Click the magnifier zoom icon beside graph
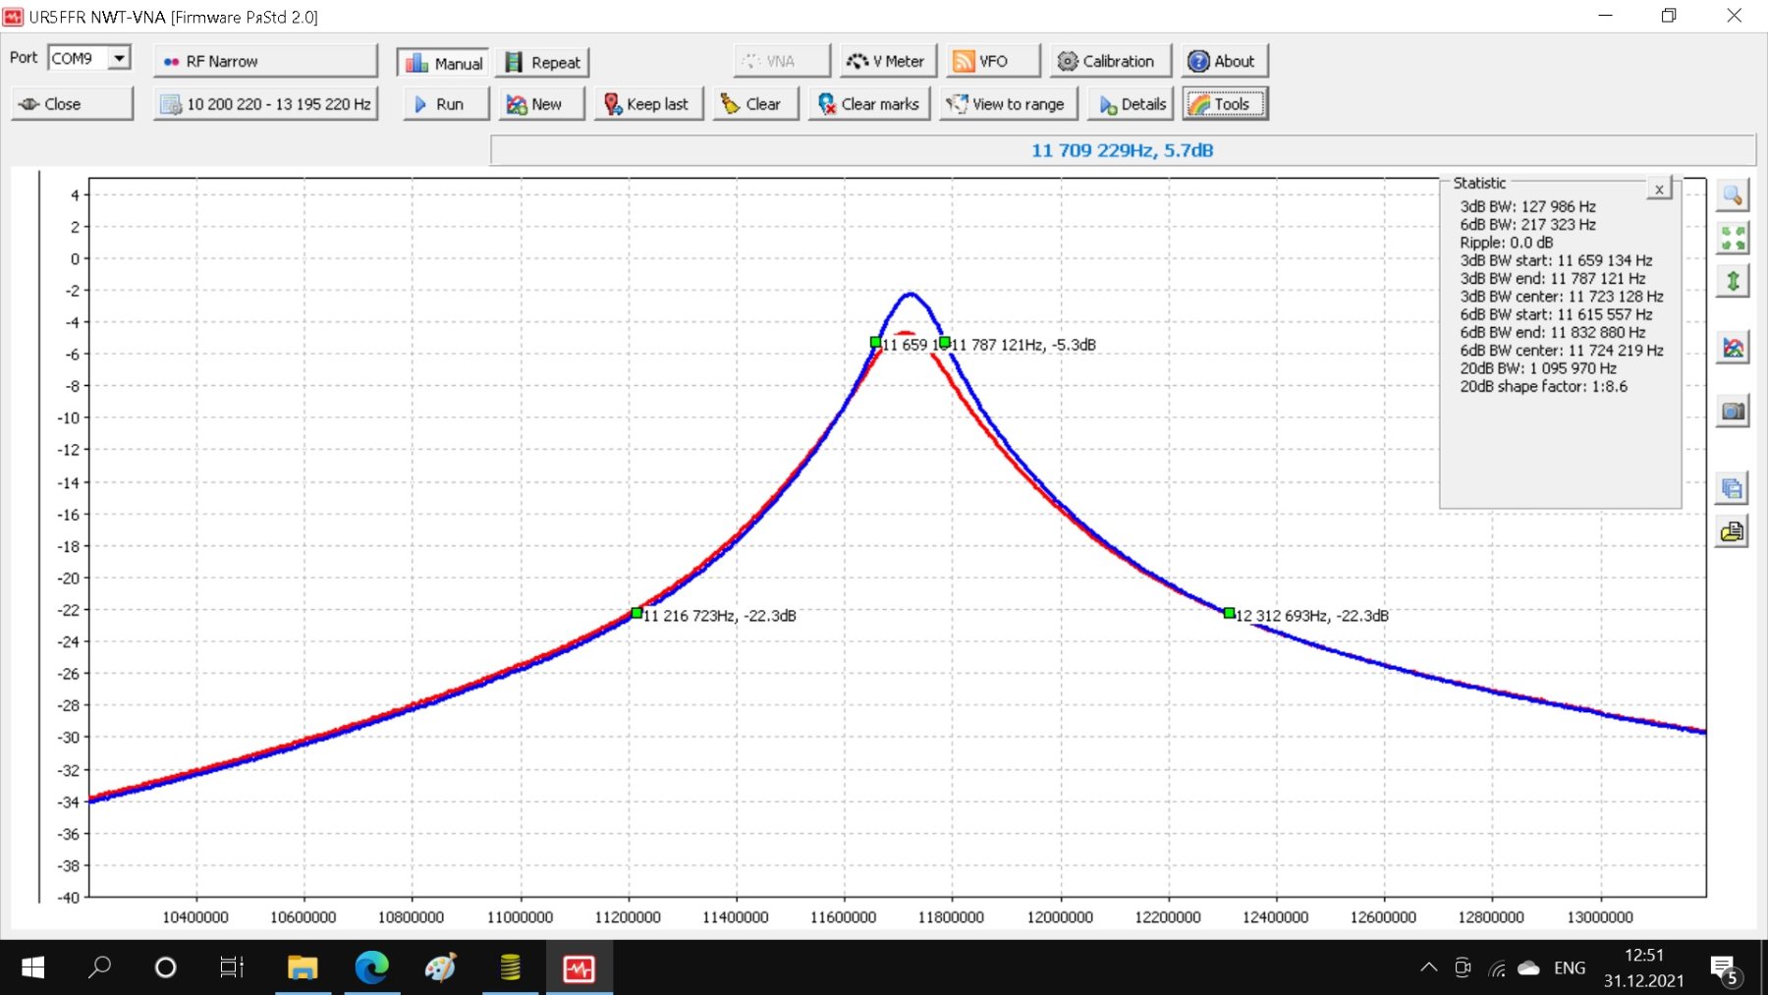This screenshot has width=1768, height=995. [x=1732, y=195]
